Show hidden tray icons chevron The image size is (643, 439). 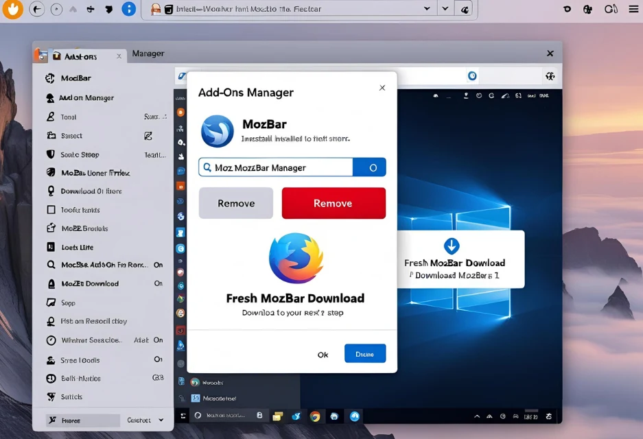(477, 416)
